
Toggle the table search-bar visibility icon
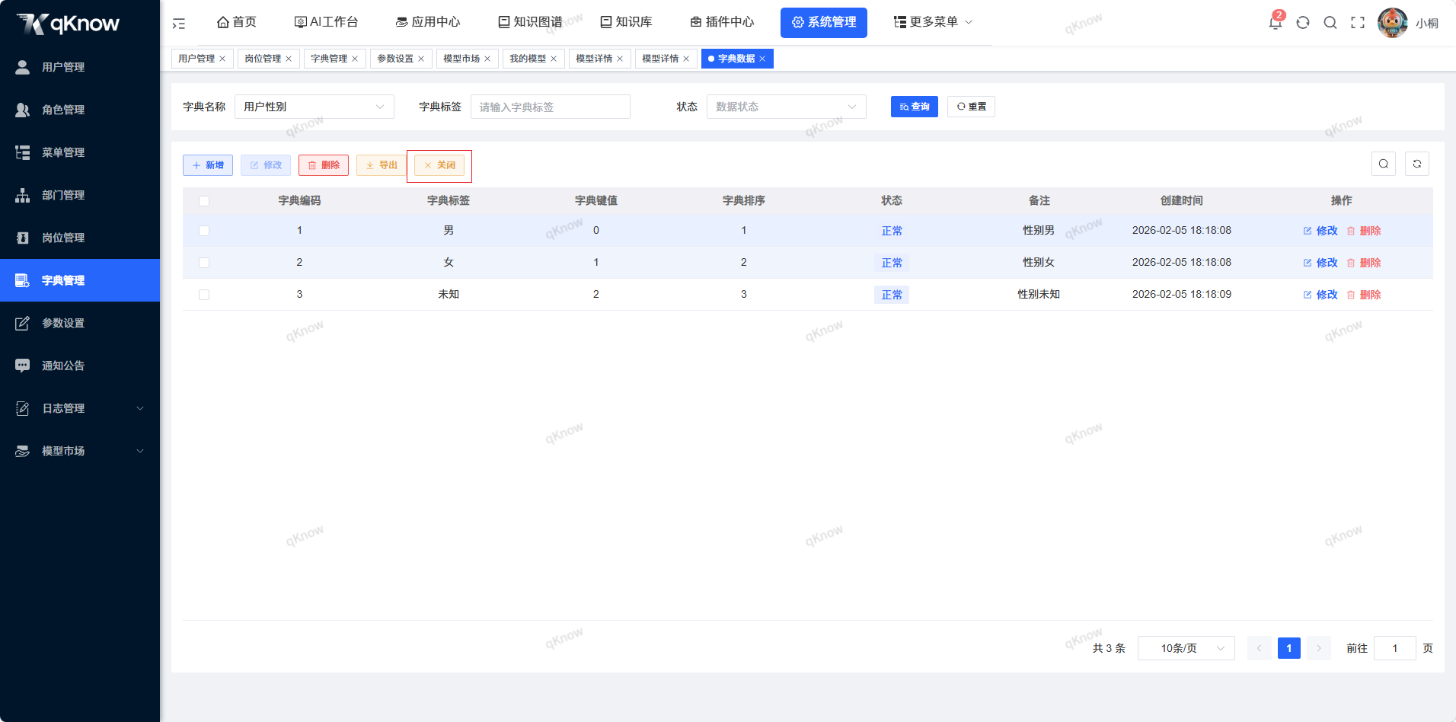(x=1384, y=164)
